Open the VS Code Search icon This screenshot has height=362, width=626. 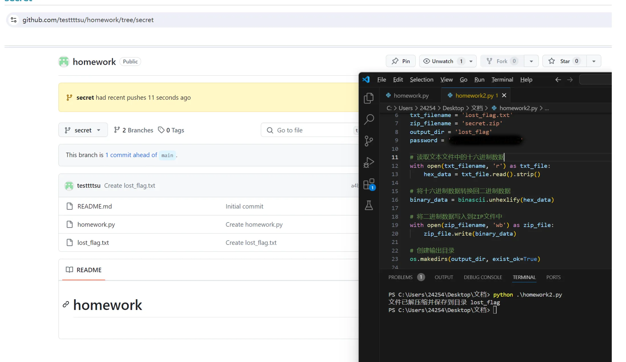pyautogui.click(x=369, y=119)
